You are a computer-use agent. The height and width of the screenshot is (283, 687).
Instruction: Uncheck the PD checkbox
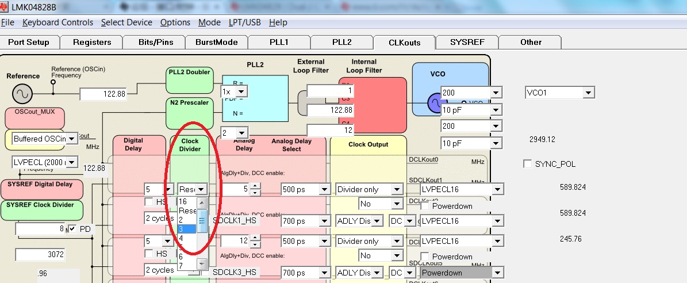(72, 229)
